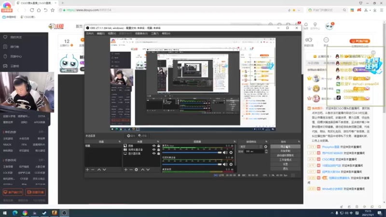Open Mic/Aux audio settings gear

231,152
